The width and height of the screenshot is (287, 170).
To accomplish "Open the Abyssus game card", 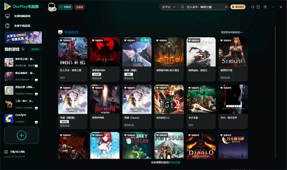I will 169,146.
